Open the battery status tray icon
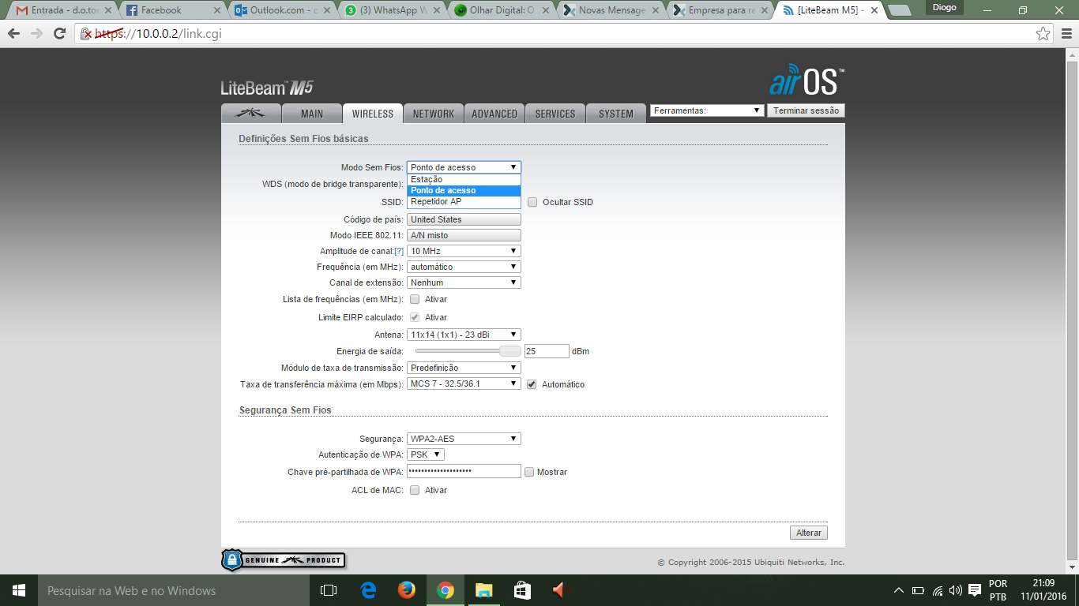Viewport: 1079px width, 606px height. point(918,590)
